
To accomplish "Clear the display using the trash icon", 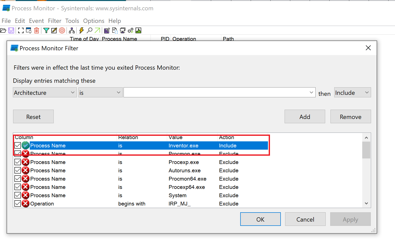I will 37,30.
